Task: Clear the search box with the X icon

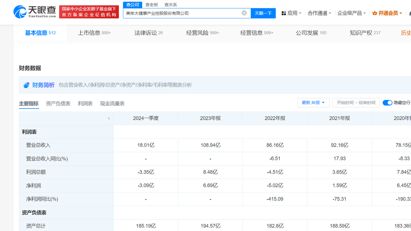Action: (x=244, y=13)
